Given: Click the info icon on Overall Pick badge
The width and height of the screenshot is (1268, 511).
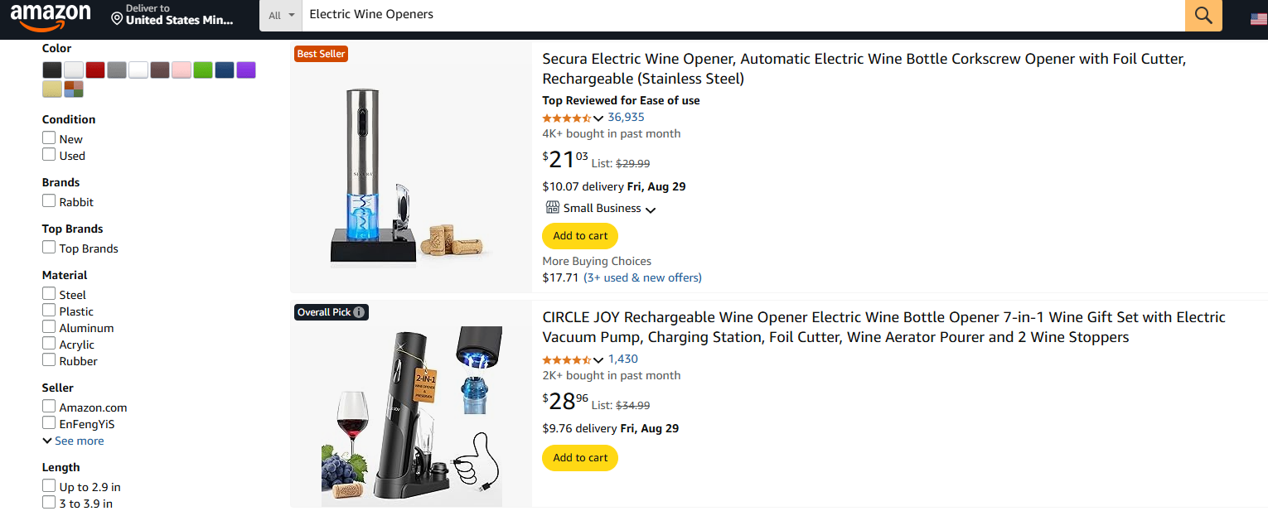Looking at the screenshot, I should click(357, 312).
